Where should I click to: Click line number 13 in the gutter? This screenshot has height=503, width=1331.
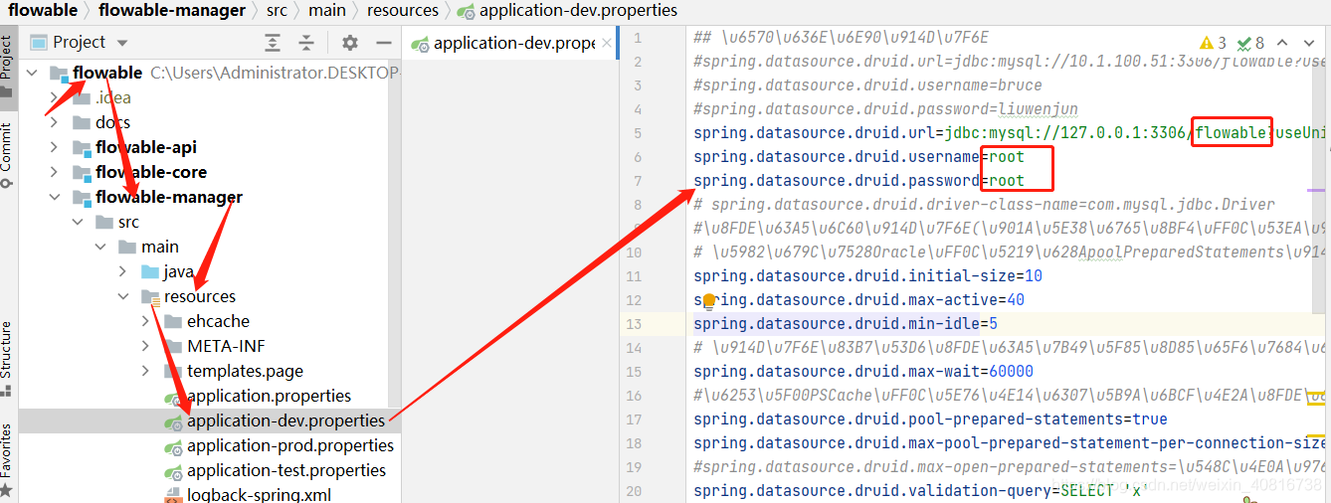[632, 324]
